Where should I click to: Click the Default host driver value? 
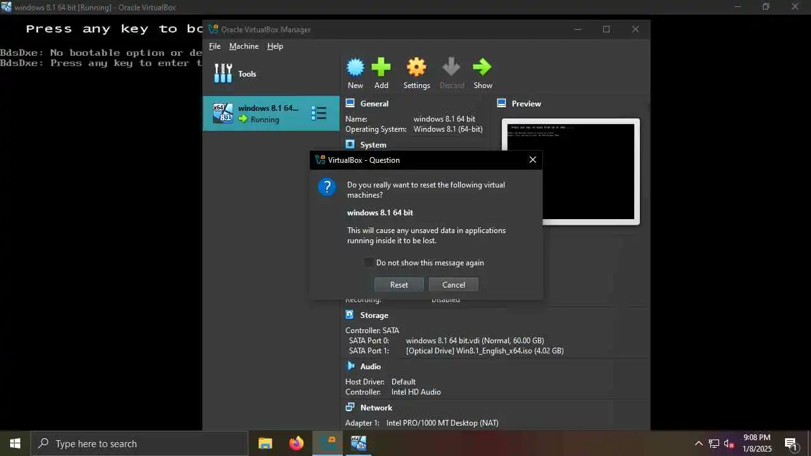pyautogui.click(x=404, y=382)
